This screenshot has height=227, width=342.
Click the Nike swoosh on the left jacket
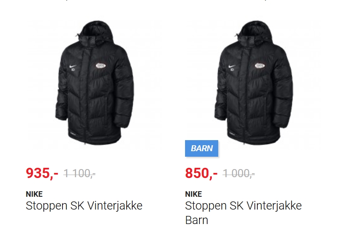point(73,66)
